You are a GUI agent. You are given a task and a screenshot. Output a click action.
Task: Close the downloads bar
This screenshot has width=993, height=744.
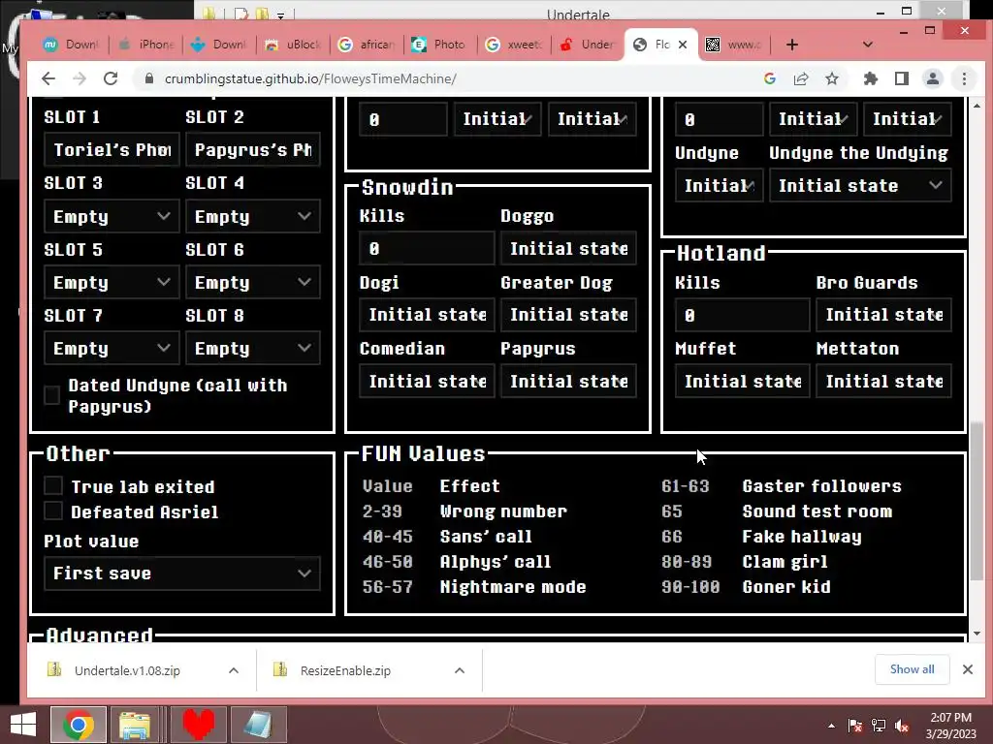point(968,669)
